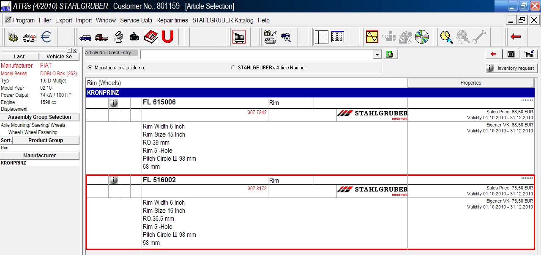The height and width of the screenshot is (255, 541).
Task: Open the Repair times menu
Action: (x=172, y=20)
